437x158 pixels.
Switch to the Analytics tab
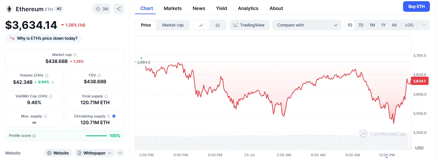[x=248, y=8]
